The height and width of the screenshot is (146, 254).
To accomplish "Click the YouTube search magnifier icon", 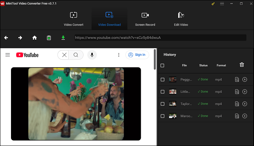I will click(x=76, y=55).
